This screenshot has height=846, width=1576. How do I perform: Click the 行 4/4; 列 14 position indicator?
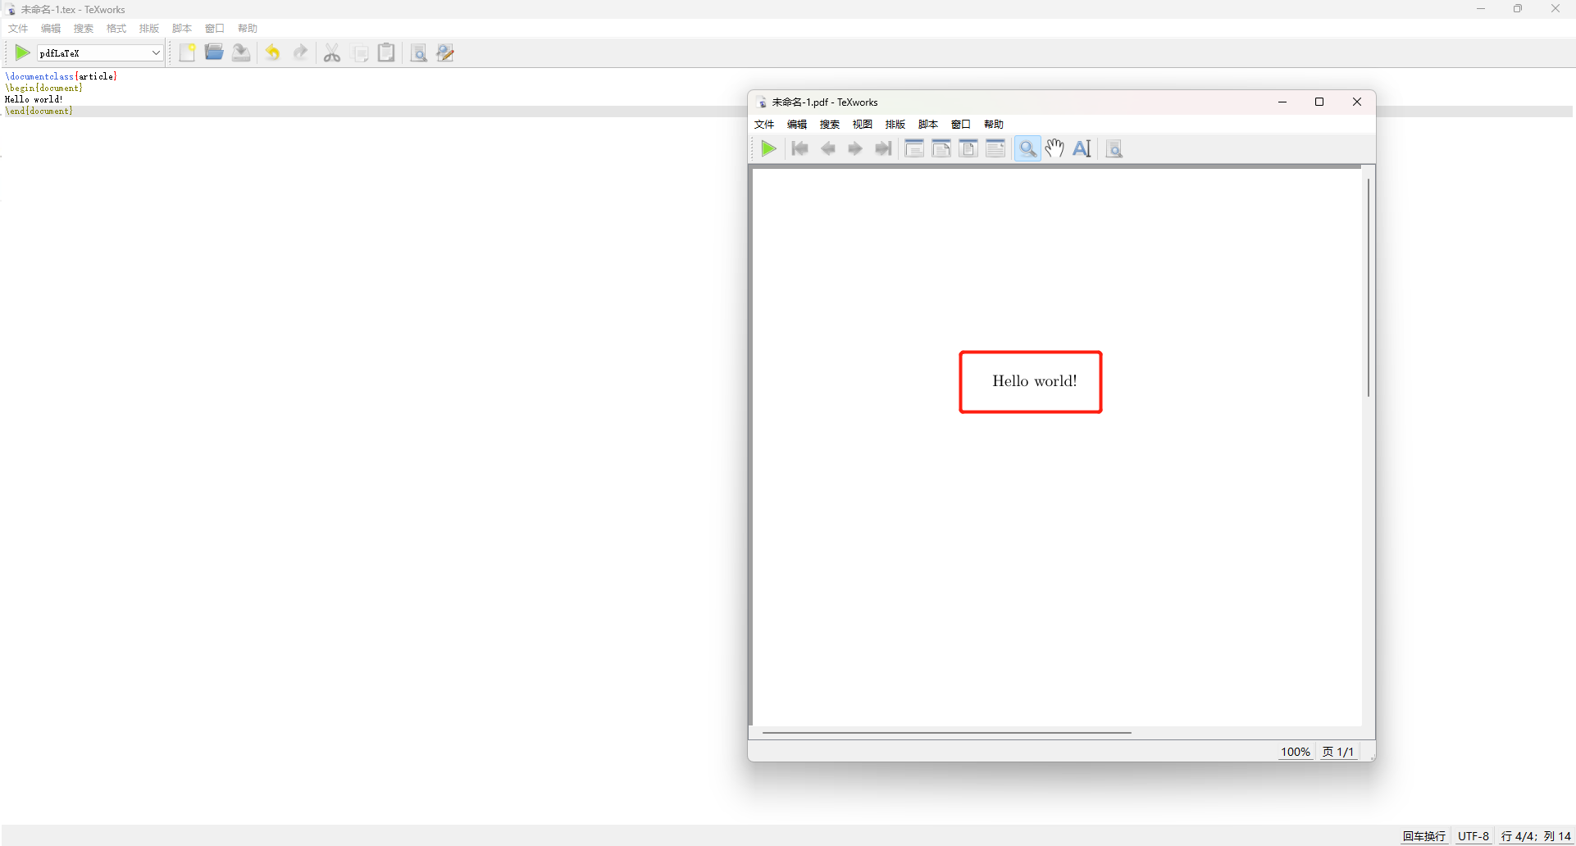pyautogui.click(x=1536, y=836)
